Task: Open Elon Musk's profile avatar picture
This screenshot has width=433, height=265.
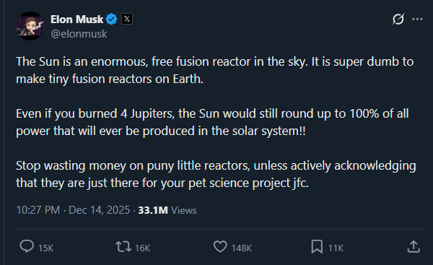Action: coord(30,26)
